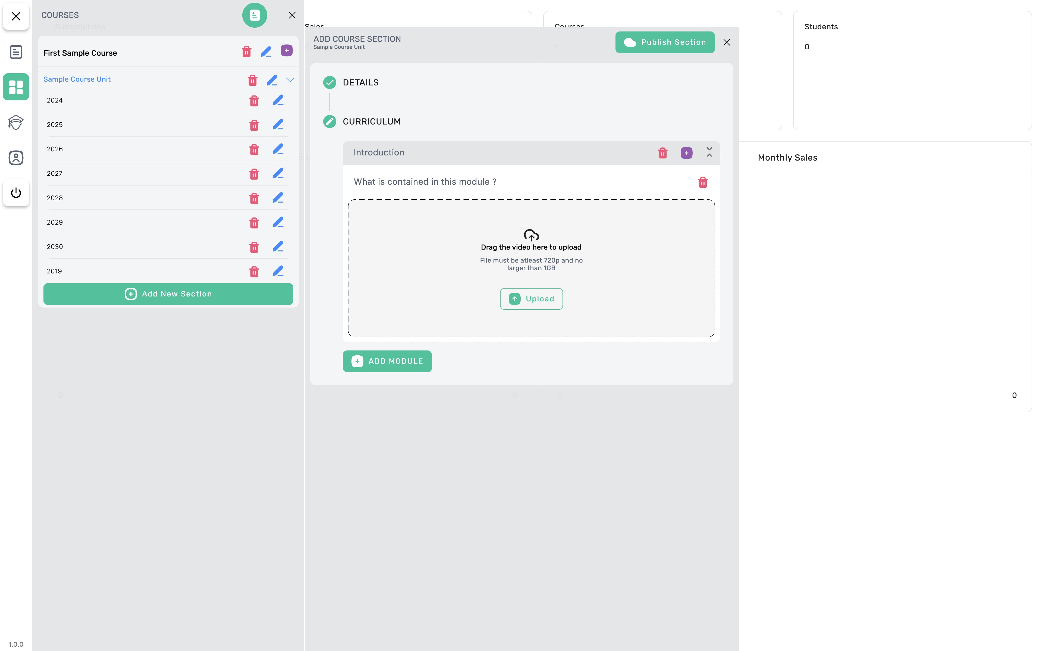
Task: Select the Sample Course Unit link
Action: [x=77, y=79]
